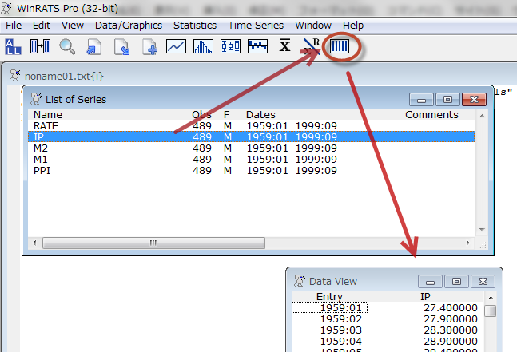Click the noname01.txt window icon
The image size is (517, 352).
pyautogui.click(x=15, y=76)
